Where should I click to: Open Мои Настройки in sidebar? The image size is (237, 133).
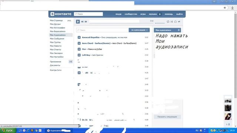[57, 57]
